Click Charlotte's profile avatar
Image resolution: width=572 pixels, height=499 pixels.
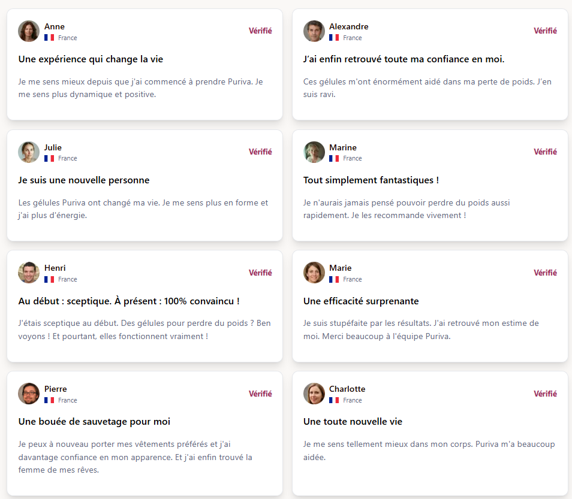coord(314,394)
